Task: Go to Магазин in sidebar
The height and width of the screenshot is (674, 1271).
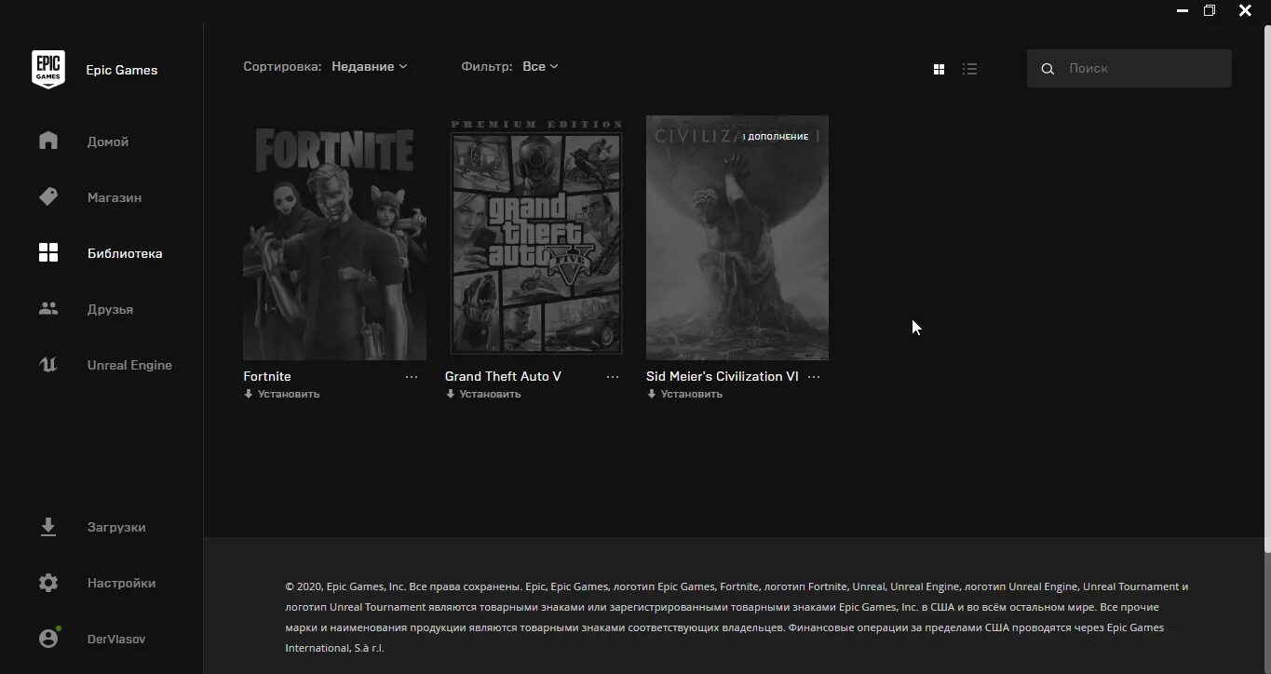Action: click(115, 197)
